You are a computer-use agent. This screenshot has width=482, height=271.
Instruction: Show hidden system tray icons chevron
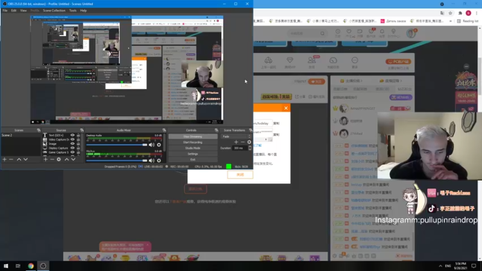[440, 266]
